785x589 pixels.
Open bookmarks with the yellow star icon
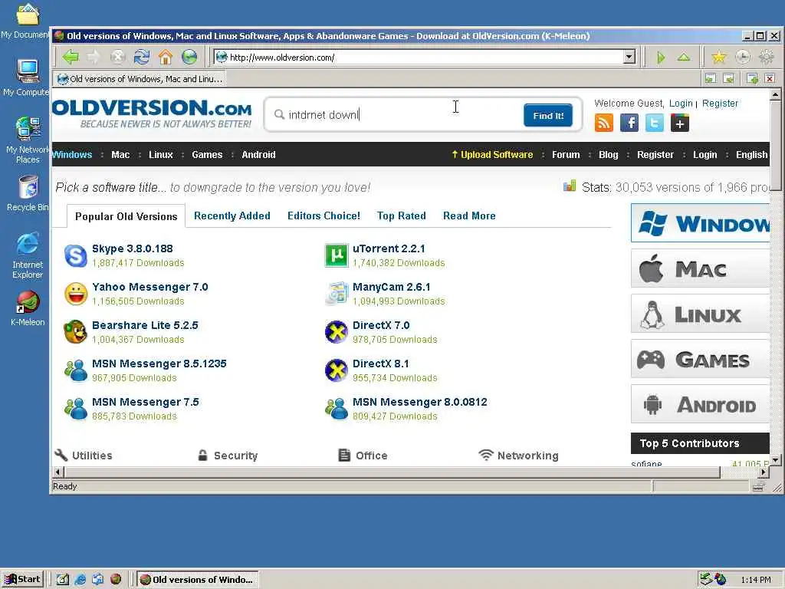[719, 58]
